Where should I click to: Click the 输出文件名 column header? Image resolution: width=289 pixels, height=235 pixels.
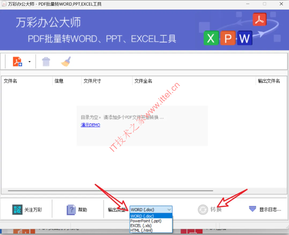coord(269,81)
